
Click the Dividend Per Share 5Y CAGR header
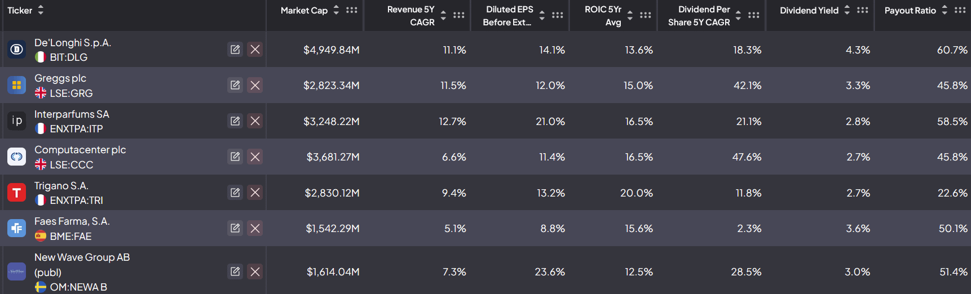(x=699, y=16)
